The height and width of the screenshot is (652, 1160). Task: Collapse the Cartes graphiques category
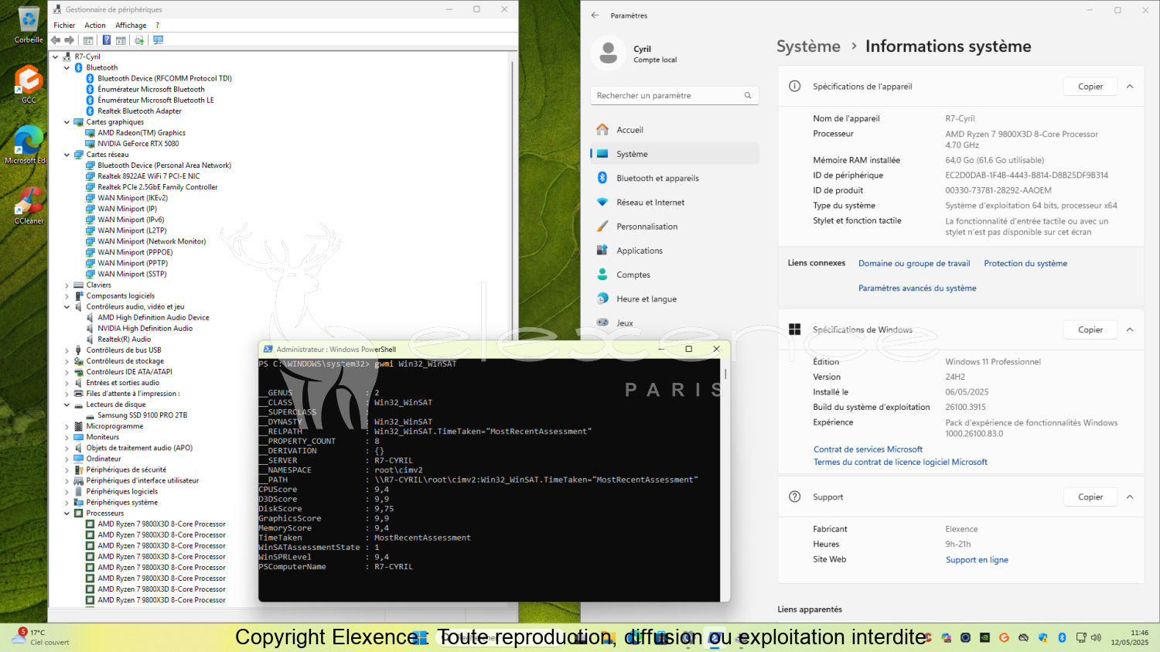point(67,122)
